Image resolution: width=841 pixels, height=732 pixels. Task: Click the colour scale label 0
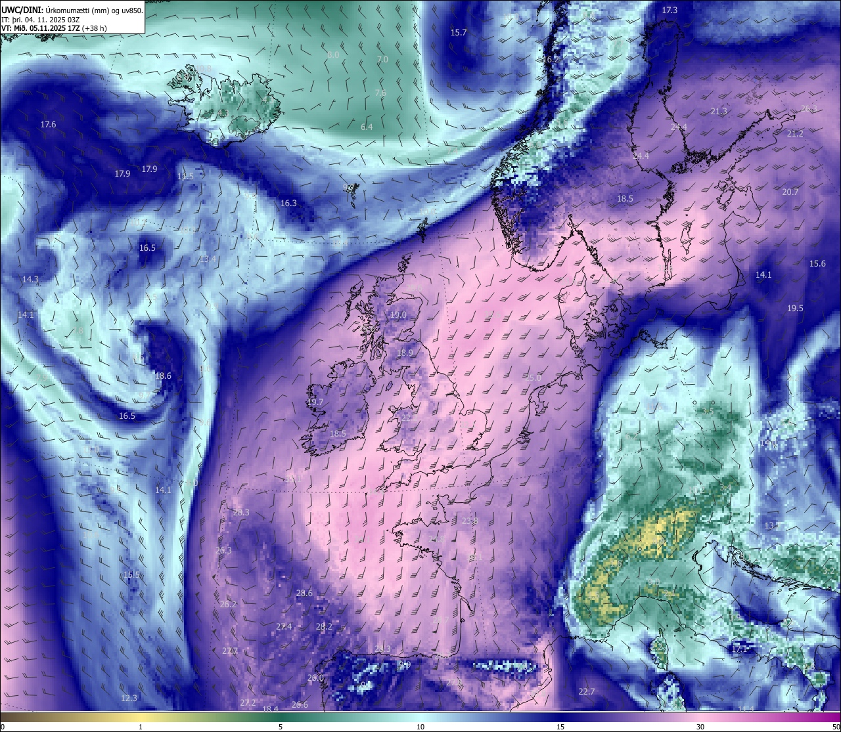[3, 727]
